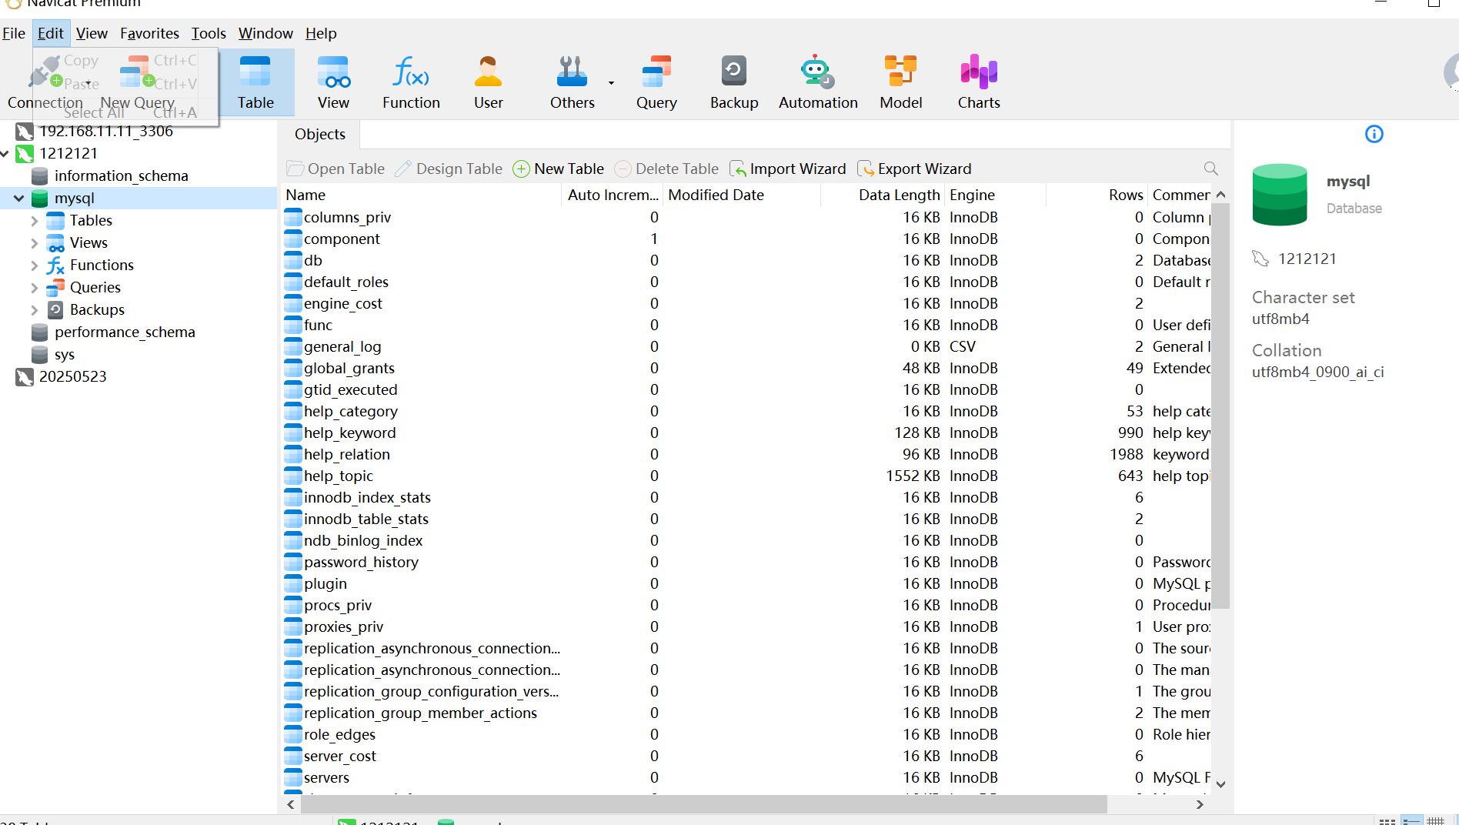Open the Others dropdown arrow

[x=612, y=82]
